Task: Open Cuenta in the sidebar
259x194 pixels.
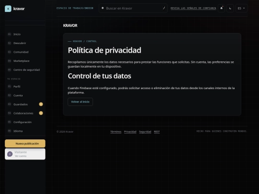Action: (25, 95)
